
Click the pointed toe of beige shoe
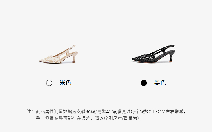click(40, 61)
